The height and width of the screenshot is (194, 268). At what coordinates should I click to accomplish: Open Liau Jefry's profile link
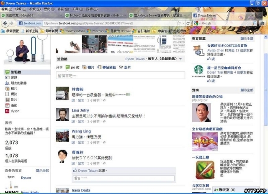coord(80,110)
